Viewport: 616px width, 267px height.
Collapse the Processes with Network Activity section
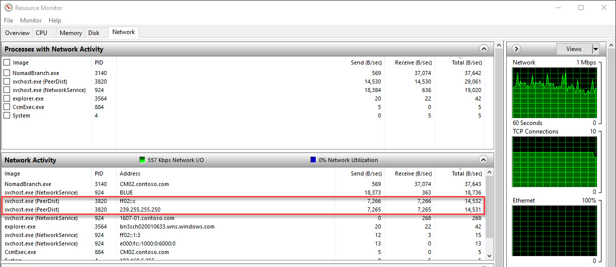point(483,49)
